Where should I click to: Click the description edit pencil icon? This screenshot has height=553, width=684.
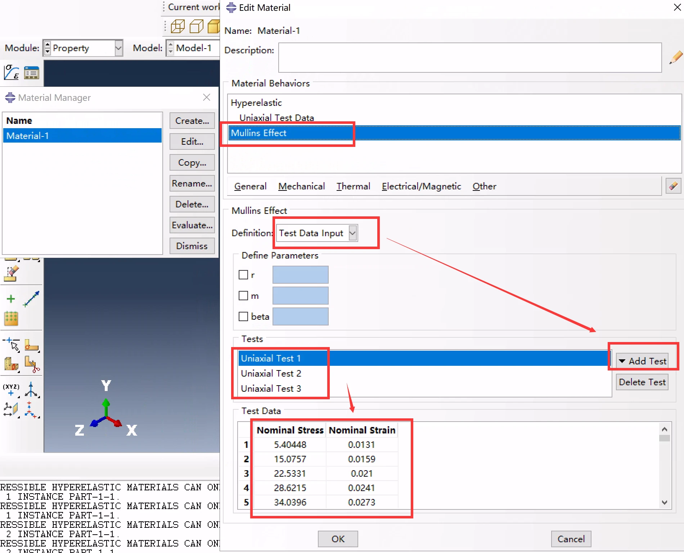[x=675, y=57]
